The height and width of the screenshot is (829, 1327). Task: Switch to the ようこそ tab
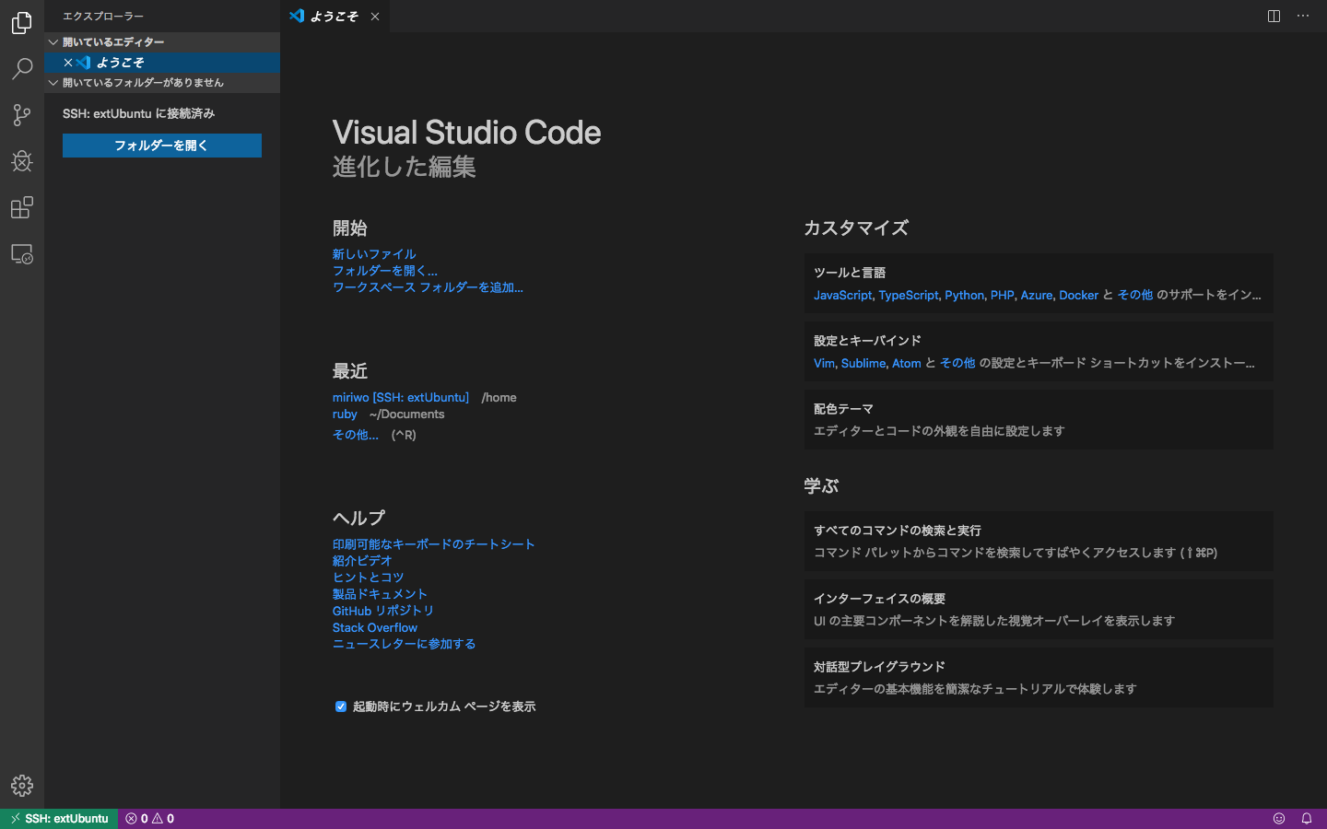pyautogui.click(x=332, y=16)
